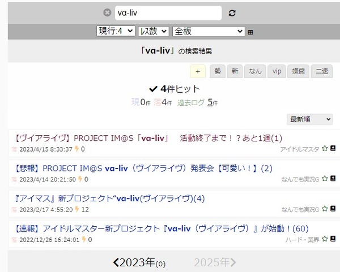Go to next year 2025年

pos(215,263)
